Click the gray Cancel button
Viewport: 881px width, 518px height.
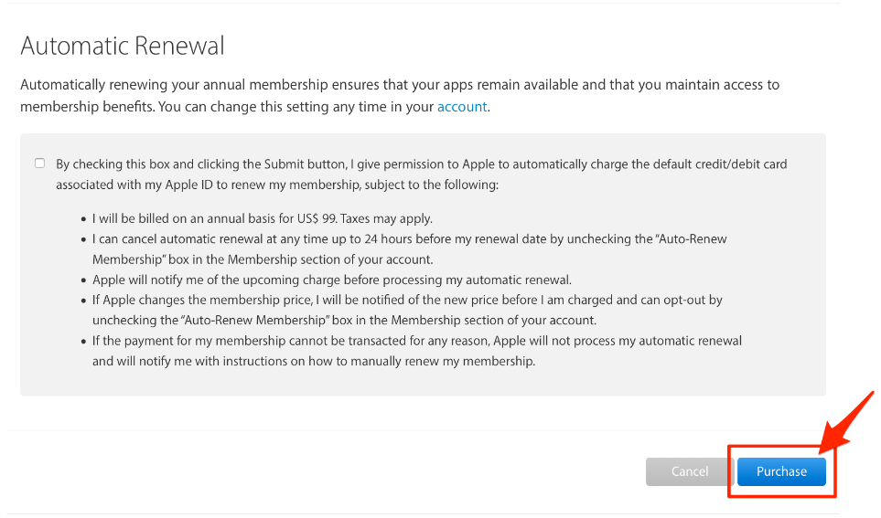pyautogui.click(x=690, y=471)
